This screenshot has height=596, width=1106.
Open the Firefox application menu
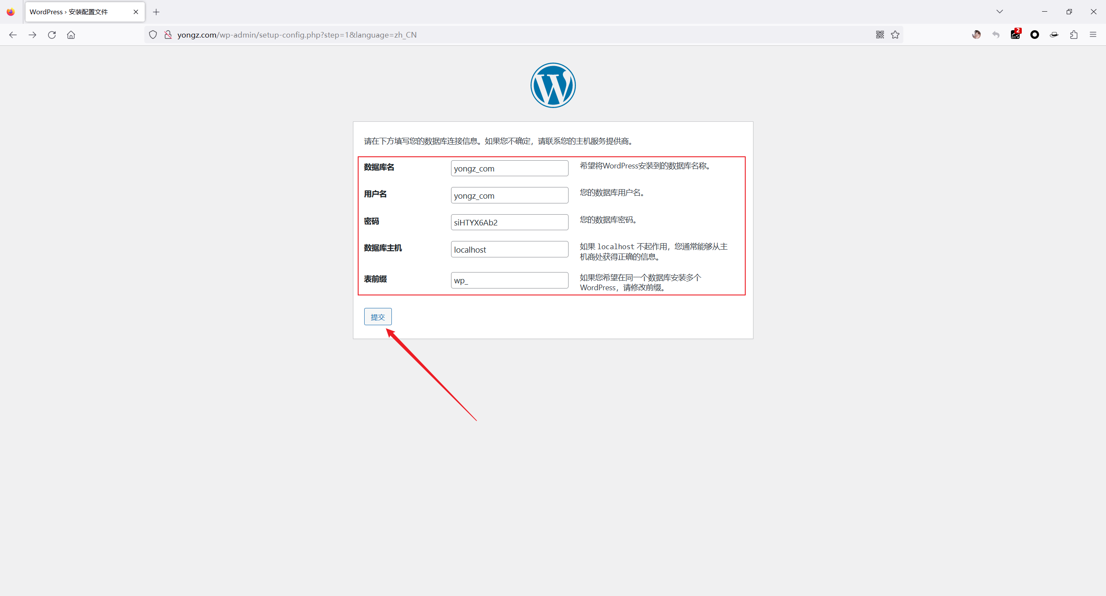(x=1093, y=35)
